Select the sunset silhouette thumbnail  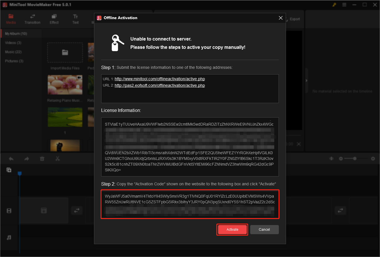[65, 145]
